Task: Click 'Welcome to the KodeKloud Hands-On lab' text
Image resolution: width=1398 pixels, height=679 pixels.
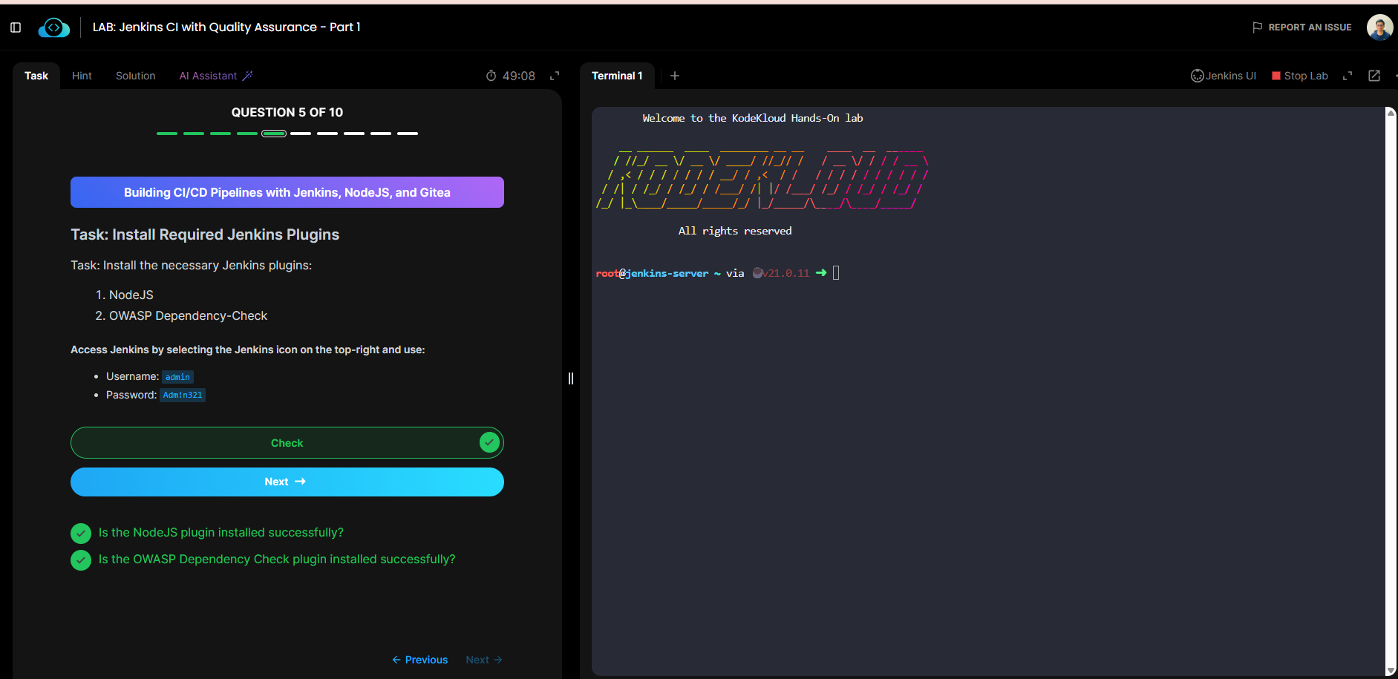Action: [753, 119]
